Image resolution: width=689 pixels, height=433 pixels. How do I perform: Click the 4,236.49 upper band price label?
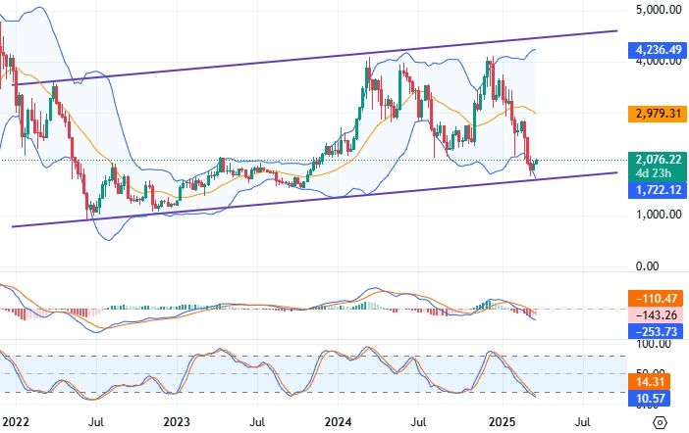[x=658, y=50]
